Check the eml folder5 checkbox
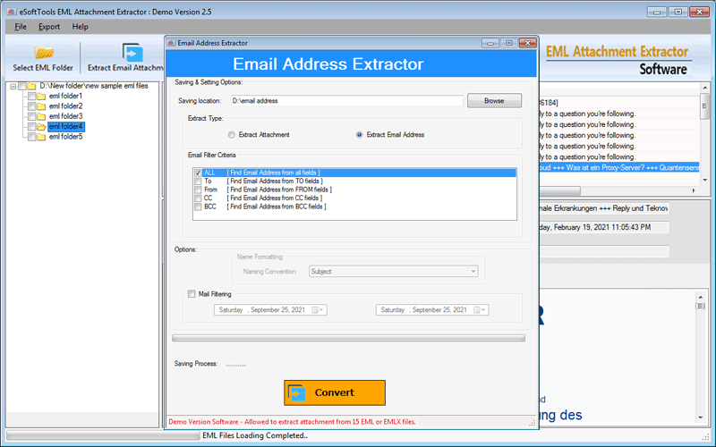Viewport: 716px width, 447px height. (x=31, y=137)
